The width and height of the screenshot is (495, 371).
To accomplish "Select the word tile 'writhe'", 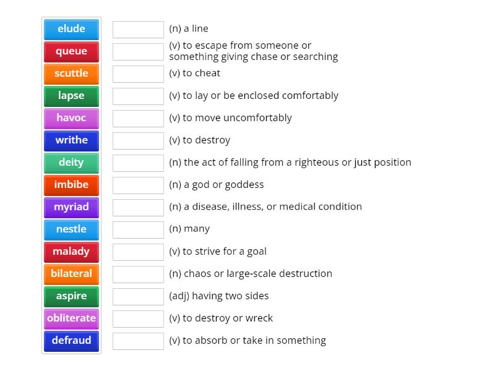I will 71,140.
